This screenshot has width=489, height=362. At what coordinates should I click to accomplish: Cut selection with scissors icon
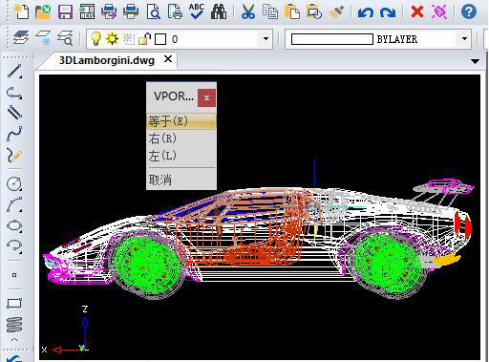pos(248,11)
